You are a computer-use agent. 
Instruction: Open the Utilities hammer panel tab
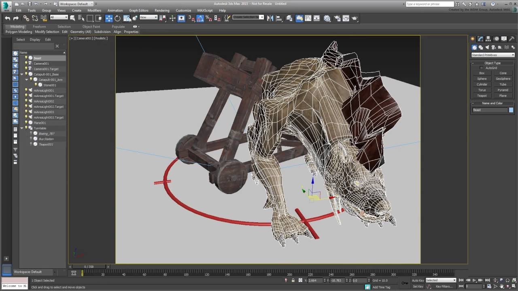point(512,39)
